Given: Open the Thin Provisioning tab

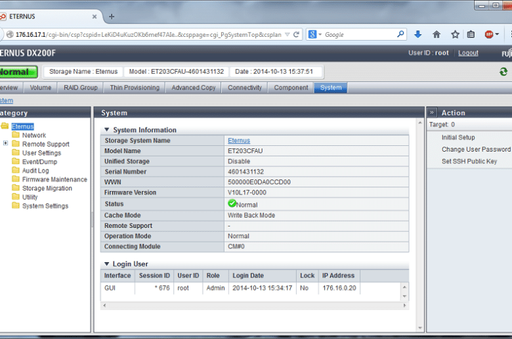Looking at the screenshot, I should 135,87.
